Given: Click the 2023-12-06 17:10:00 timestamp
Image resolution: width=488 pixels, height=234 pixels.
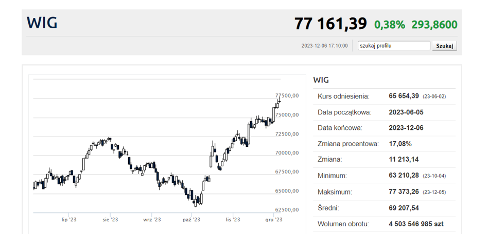Looking at the screenshot, I should tap(324, 46).
